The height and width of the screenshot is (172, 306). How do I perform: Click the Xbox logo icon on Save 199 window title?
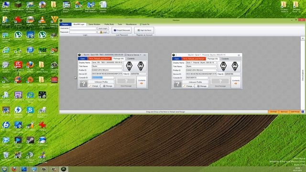pos(80,55)
